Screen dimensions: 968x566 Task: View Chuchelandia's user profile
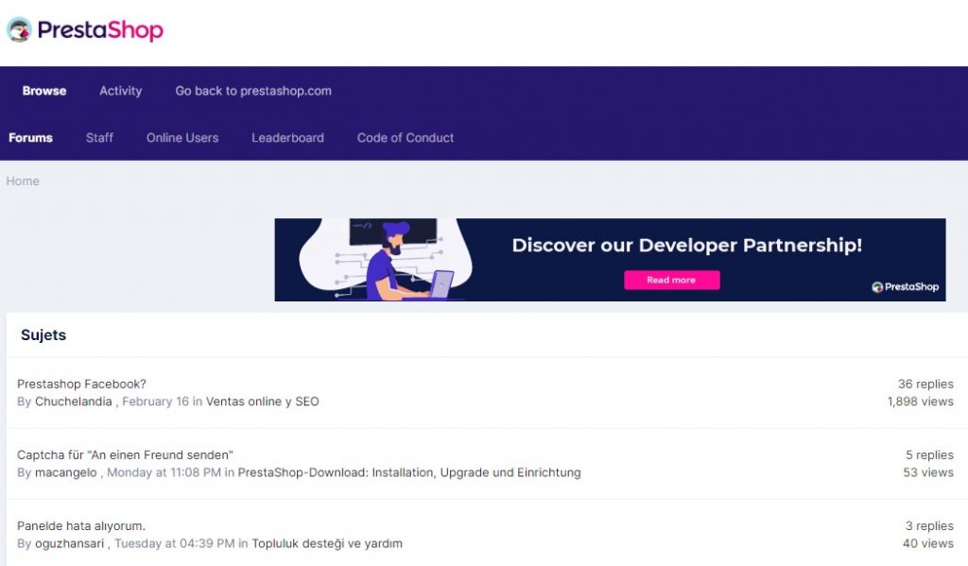click(74, 402)
